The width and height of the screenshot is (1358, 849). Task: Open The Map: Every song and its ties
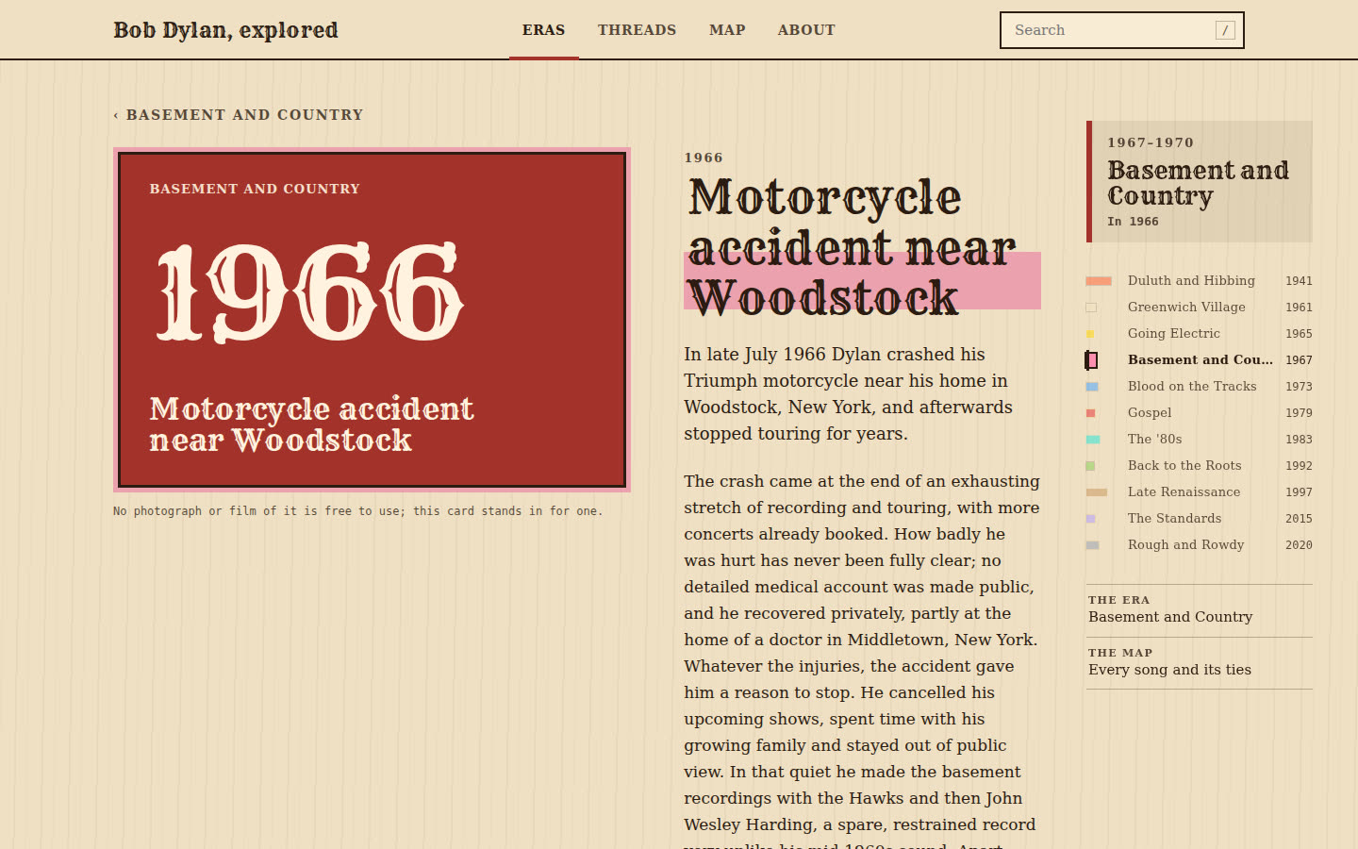point(1200,663)
